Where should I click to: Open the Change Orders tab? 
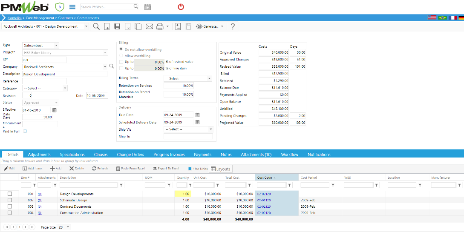coord(130,155)
